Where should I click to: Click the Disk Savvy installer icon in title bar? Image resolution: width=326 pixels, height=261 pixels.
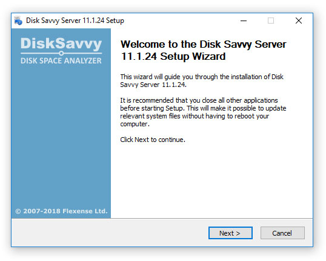(18, 21)
